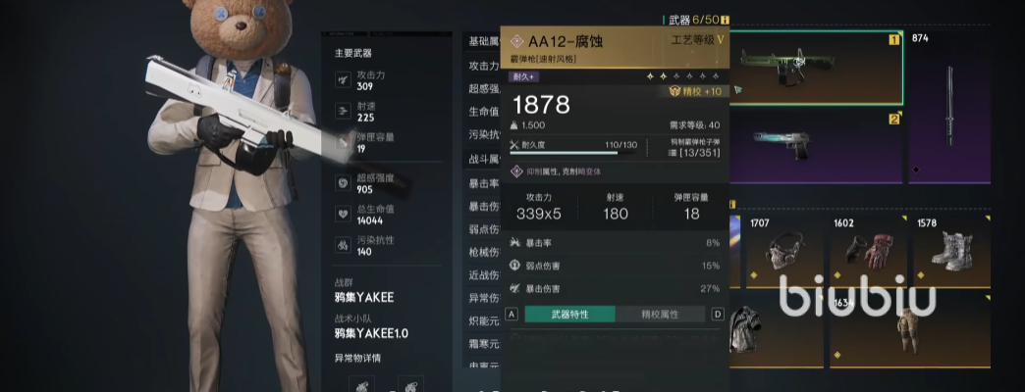Viewport: 1025px width, 392px height.
Task: Click the A key previous-tab button
Action: (512, 315)
